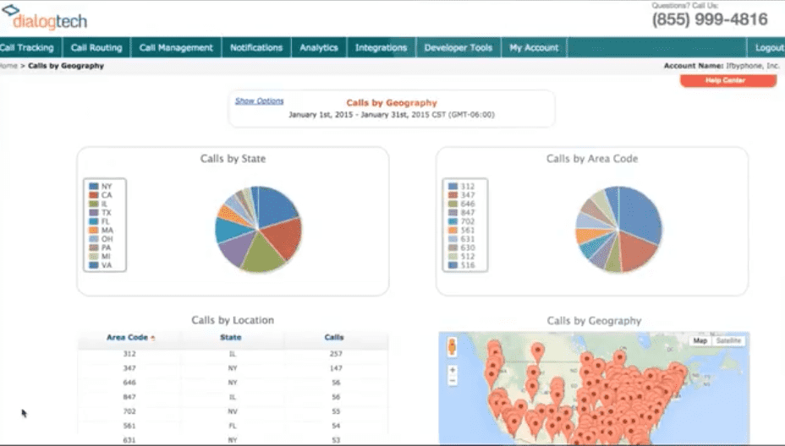Click the Calls by Area Code pie chart
The width and height of the screenshot is (785, 446).
(x=618, y=229)
